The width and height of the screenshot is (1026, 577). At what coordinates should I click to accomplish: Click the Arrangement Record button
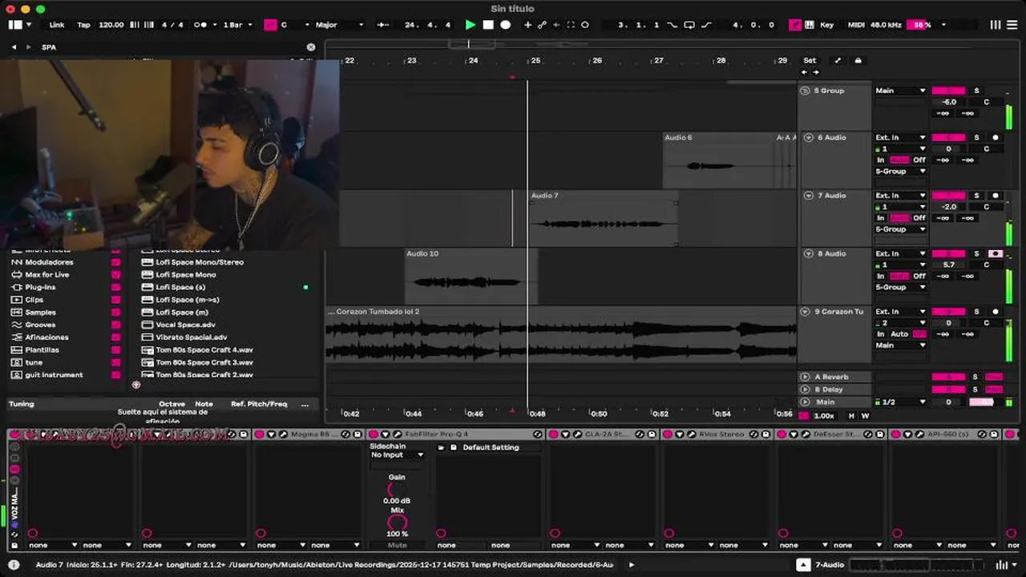pos(506,25)
